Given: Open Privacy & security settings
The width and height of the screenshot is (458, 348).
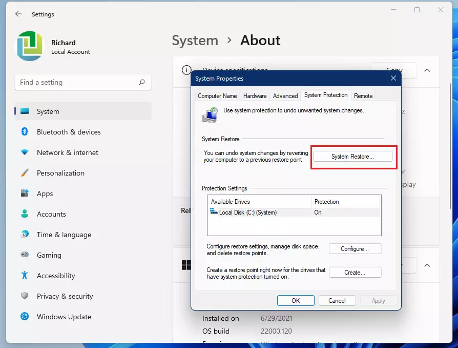Looking at the screenshot, I should [83, 296].
